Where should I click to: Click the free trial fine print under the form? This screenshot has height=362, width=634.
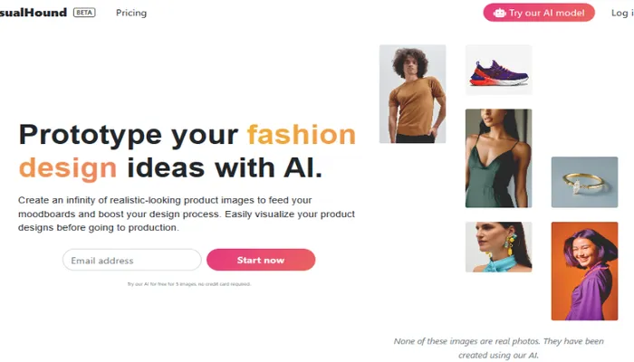pyautogui.click(x=188, y=284)
